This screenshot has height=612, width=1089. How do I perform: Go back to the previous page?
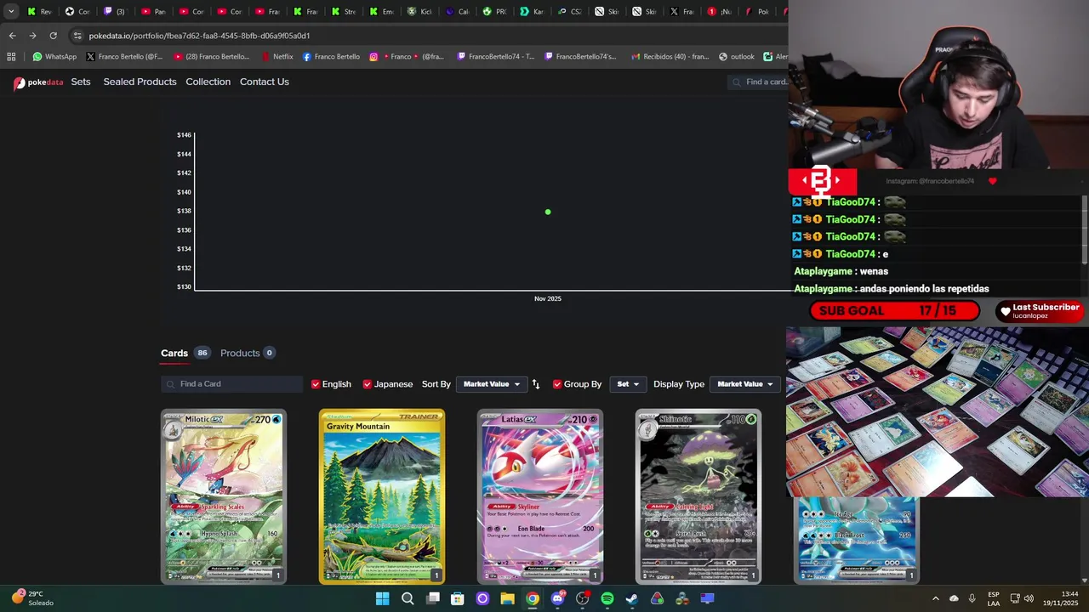[12, 36]
